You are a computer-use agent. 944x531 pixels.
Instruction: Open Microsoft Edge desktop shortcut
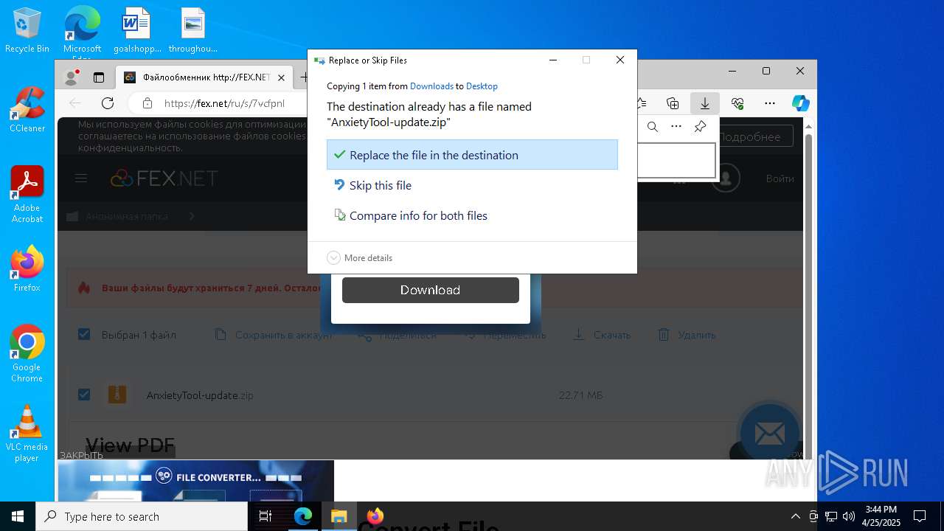click(82, 31)
